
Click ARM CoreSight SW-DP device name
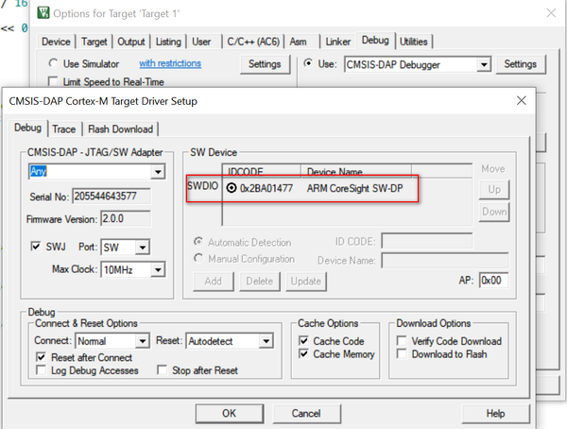click(x=354, y=188)
